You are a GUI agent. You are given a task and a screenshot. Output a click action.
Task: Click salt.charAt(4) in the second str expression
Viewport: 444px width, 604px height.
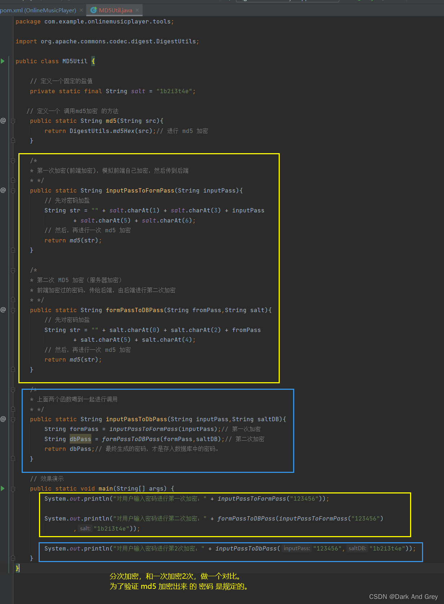[x=167, y=340]
